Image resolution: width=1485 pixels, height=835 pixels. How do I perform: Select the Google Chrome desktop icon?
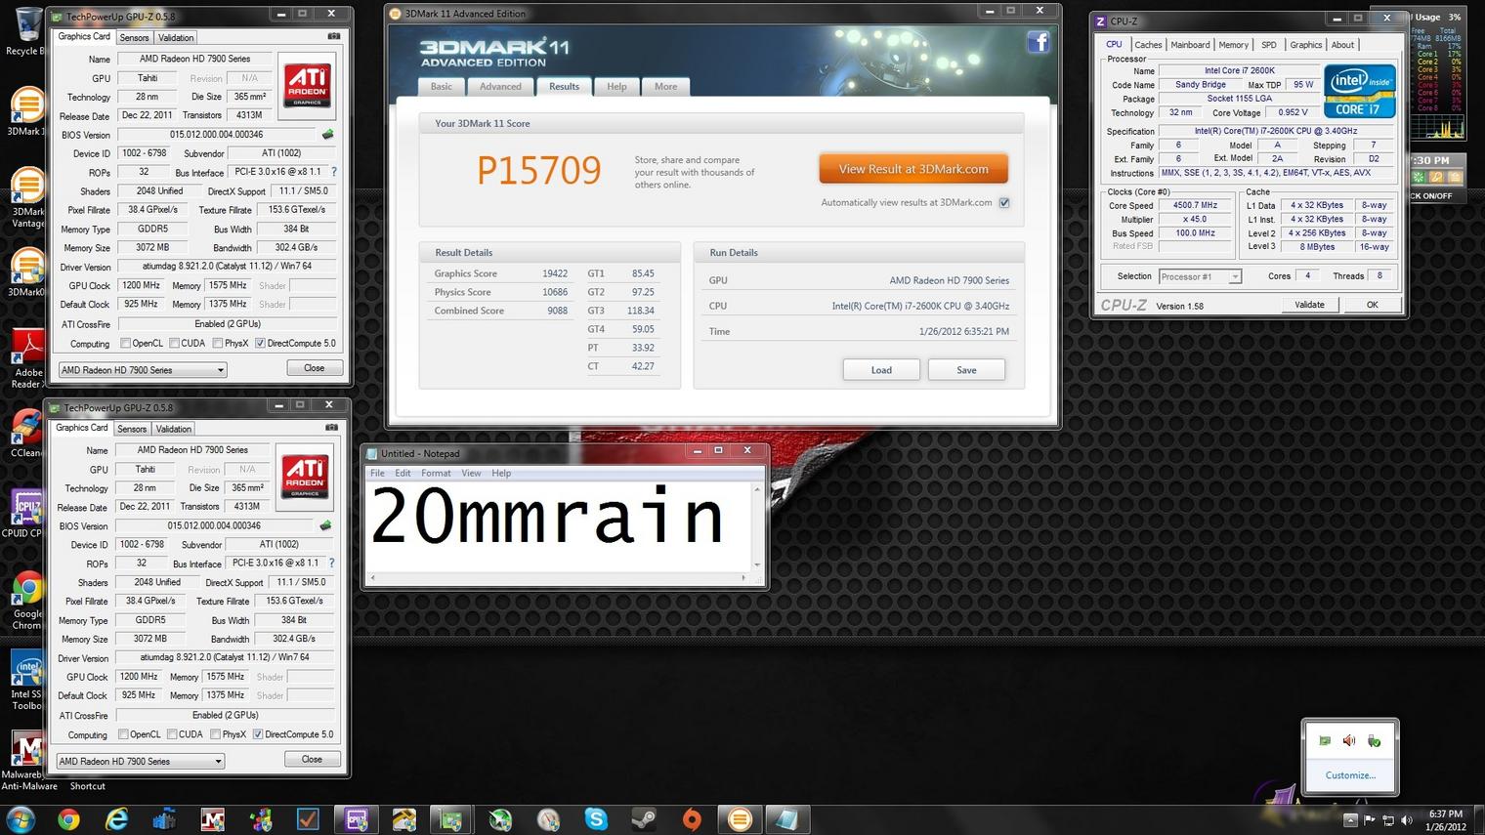[x=26, y=600]
